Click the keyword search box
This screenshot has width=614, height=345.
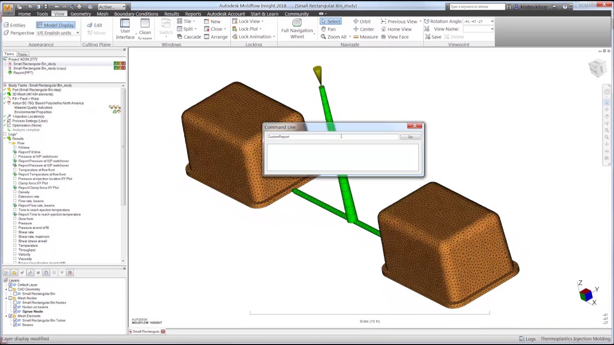pos(477,7)
